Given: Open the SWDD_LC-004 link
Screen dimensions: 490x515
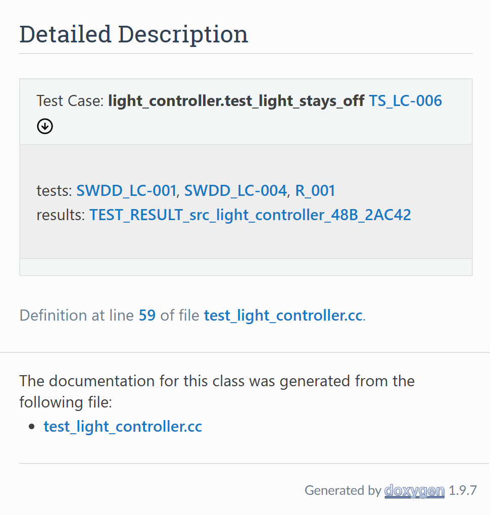Looking at the screenshot, I should click(235, 191).
